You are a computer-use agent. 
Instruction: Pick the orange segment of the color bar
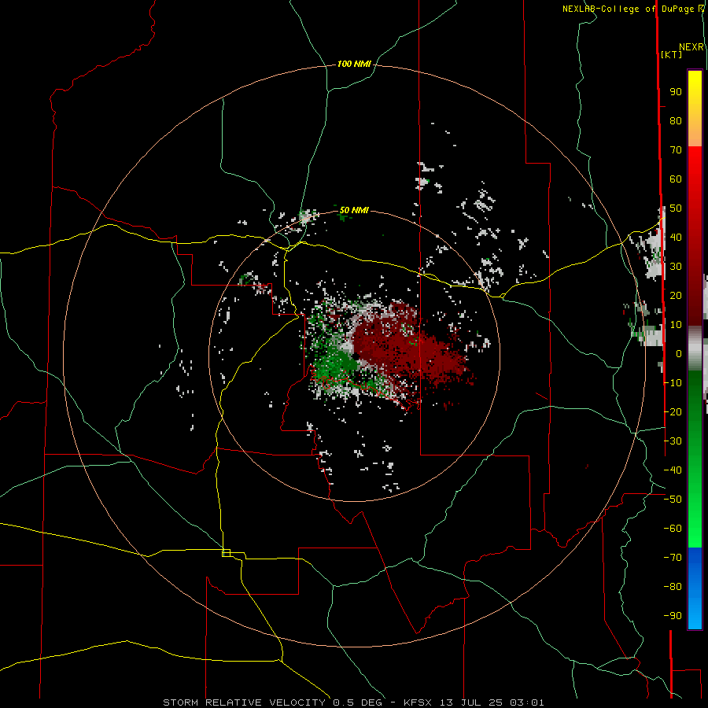[x=695, y=135]
